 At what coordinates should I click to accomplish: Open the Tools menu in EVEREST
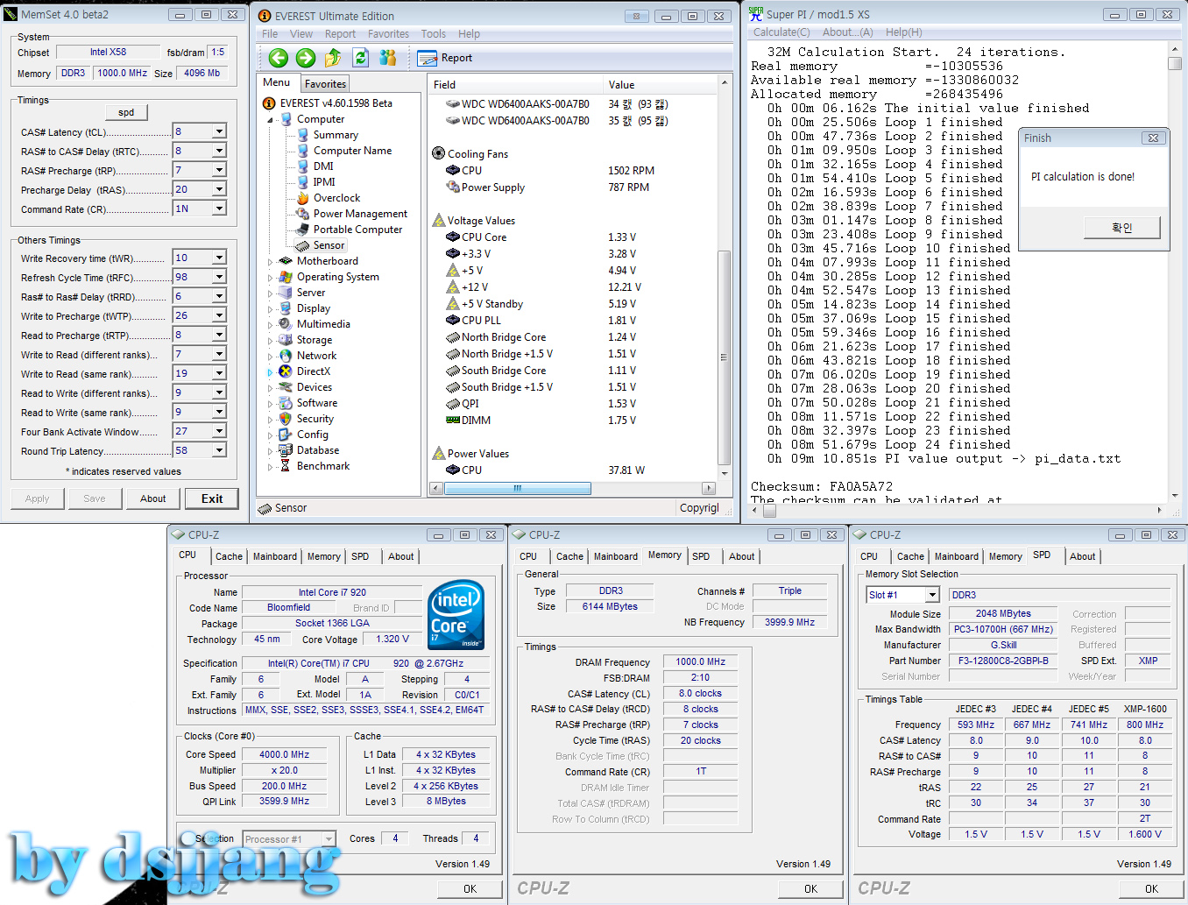tap(433, 34)
